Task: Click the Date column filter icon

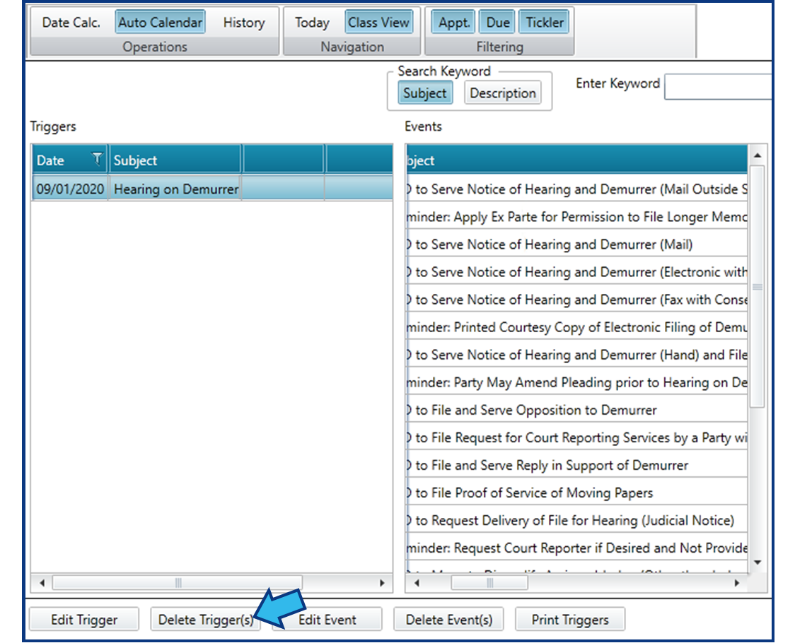Action: [x=97, y=159]
